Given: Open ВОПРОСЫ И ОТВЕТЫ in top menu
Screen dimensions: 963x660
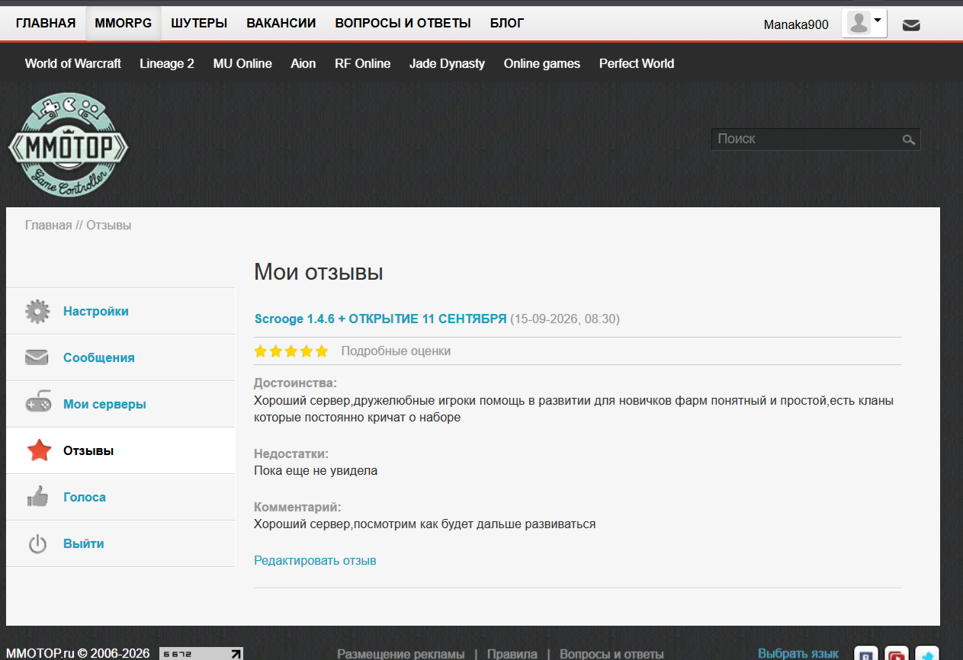Looking at the screenshot, I should [x=403, y=23].
